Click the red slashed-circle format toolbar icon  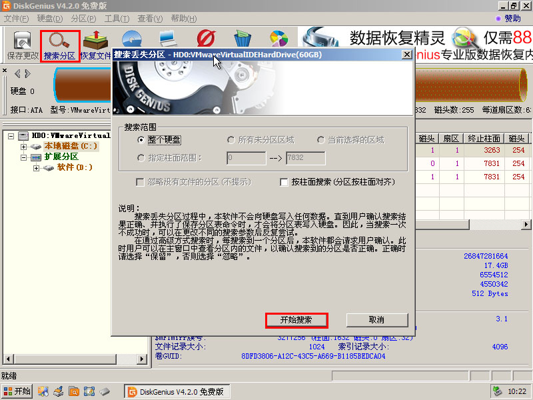206,39
